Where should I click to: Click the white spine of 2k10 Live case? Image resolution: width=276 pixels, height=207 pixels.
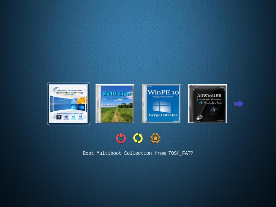tap(98, 104)
